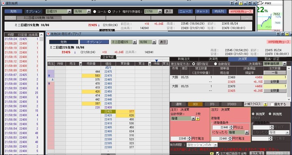Click the red logo icon of 個別銘柄 window

click(3, 3)
